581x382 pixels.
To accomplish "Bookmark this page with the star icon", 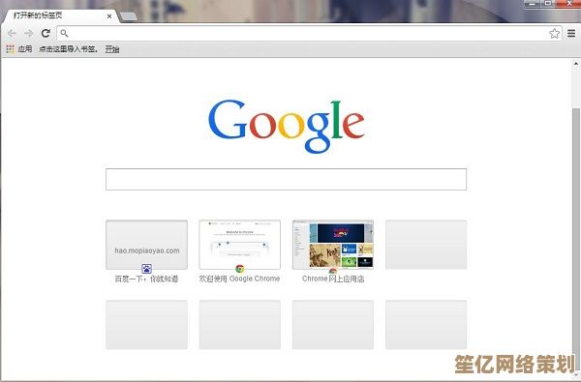I will click(554, 33).
